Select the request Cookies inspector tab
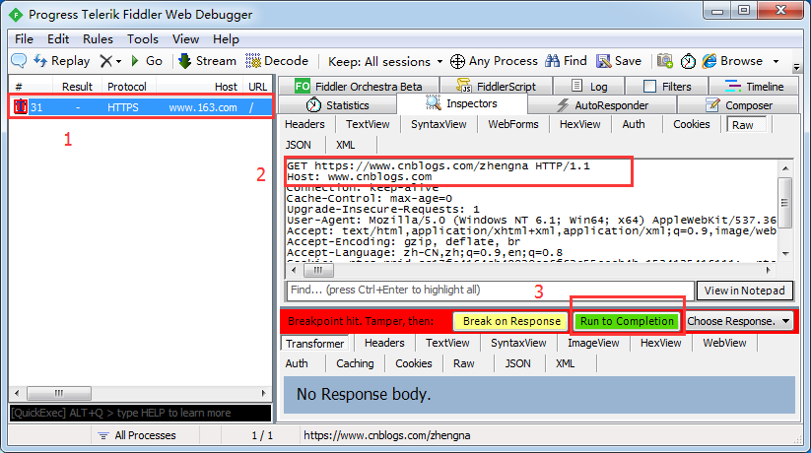The image size is (811, 453). coord(691,124)
